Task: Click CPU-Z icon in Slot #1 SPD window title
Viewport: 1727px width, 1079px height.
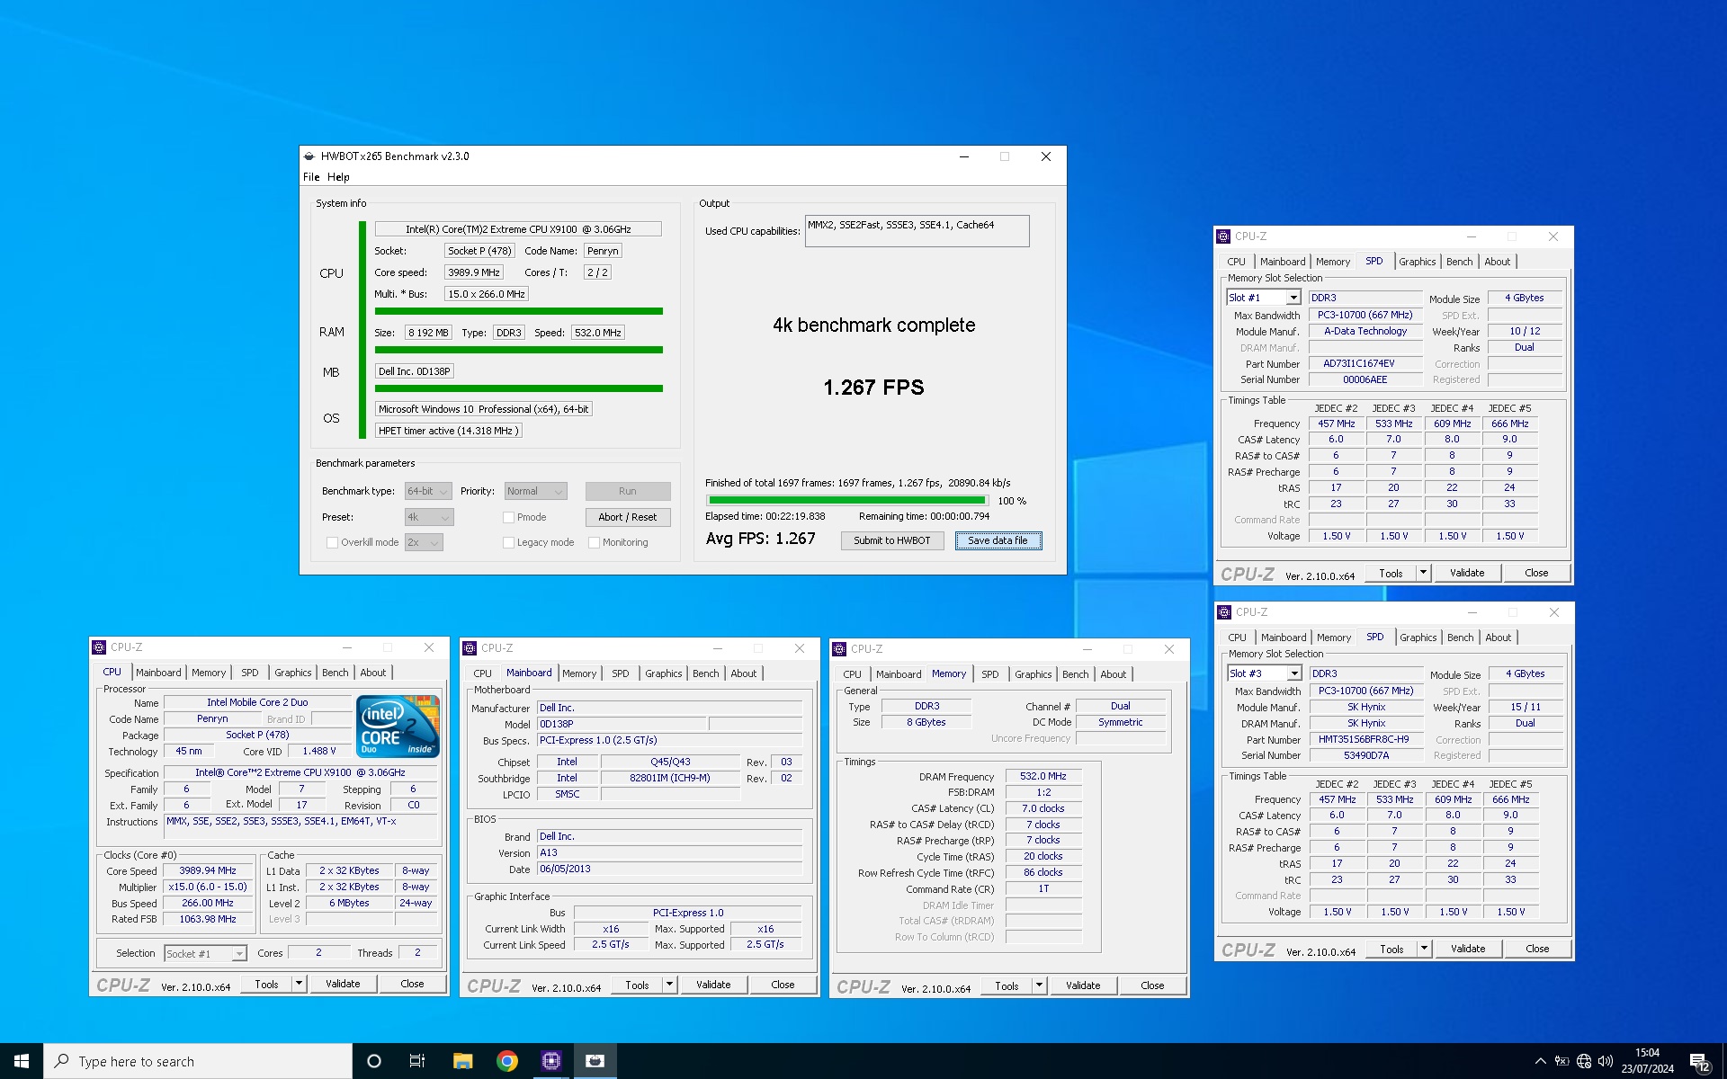Action: [x=1223, y=236]
